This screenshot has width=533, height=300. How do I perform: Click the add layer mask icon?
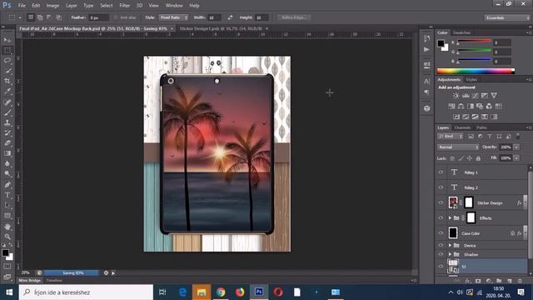point(478,281)
